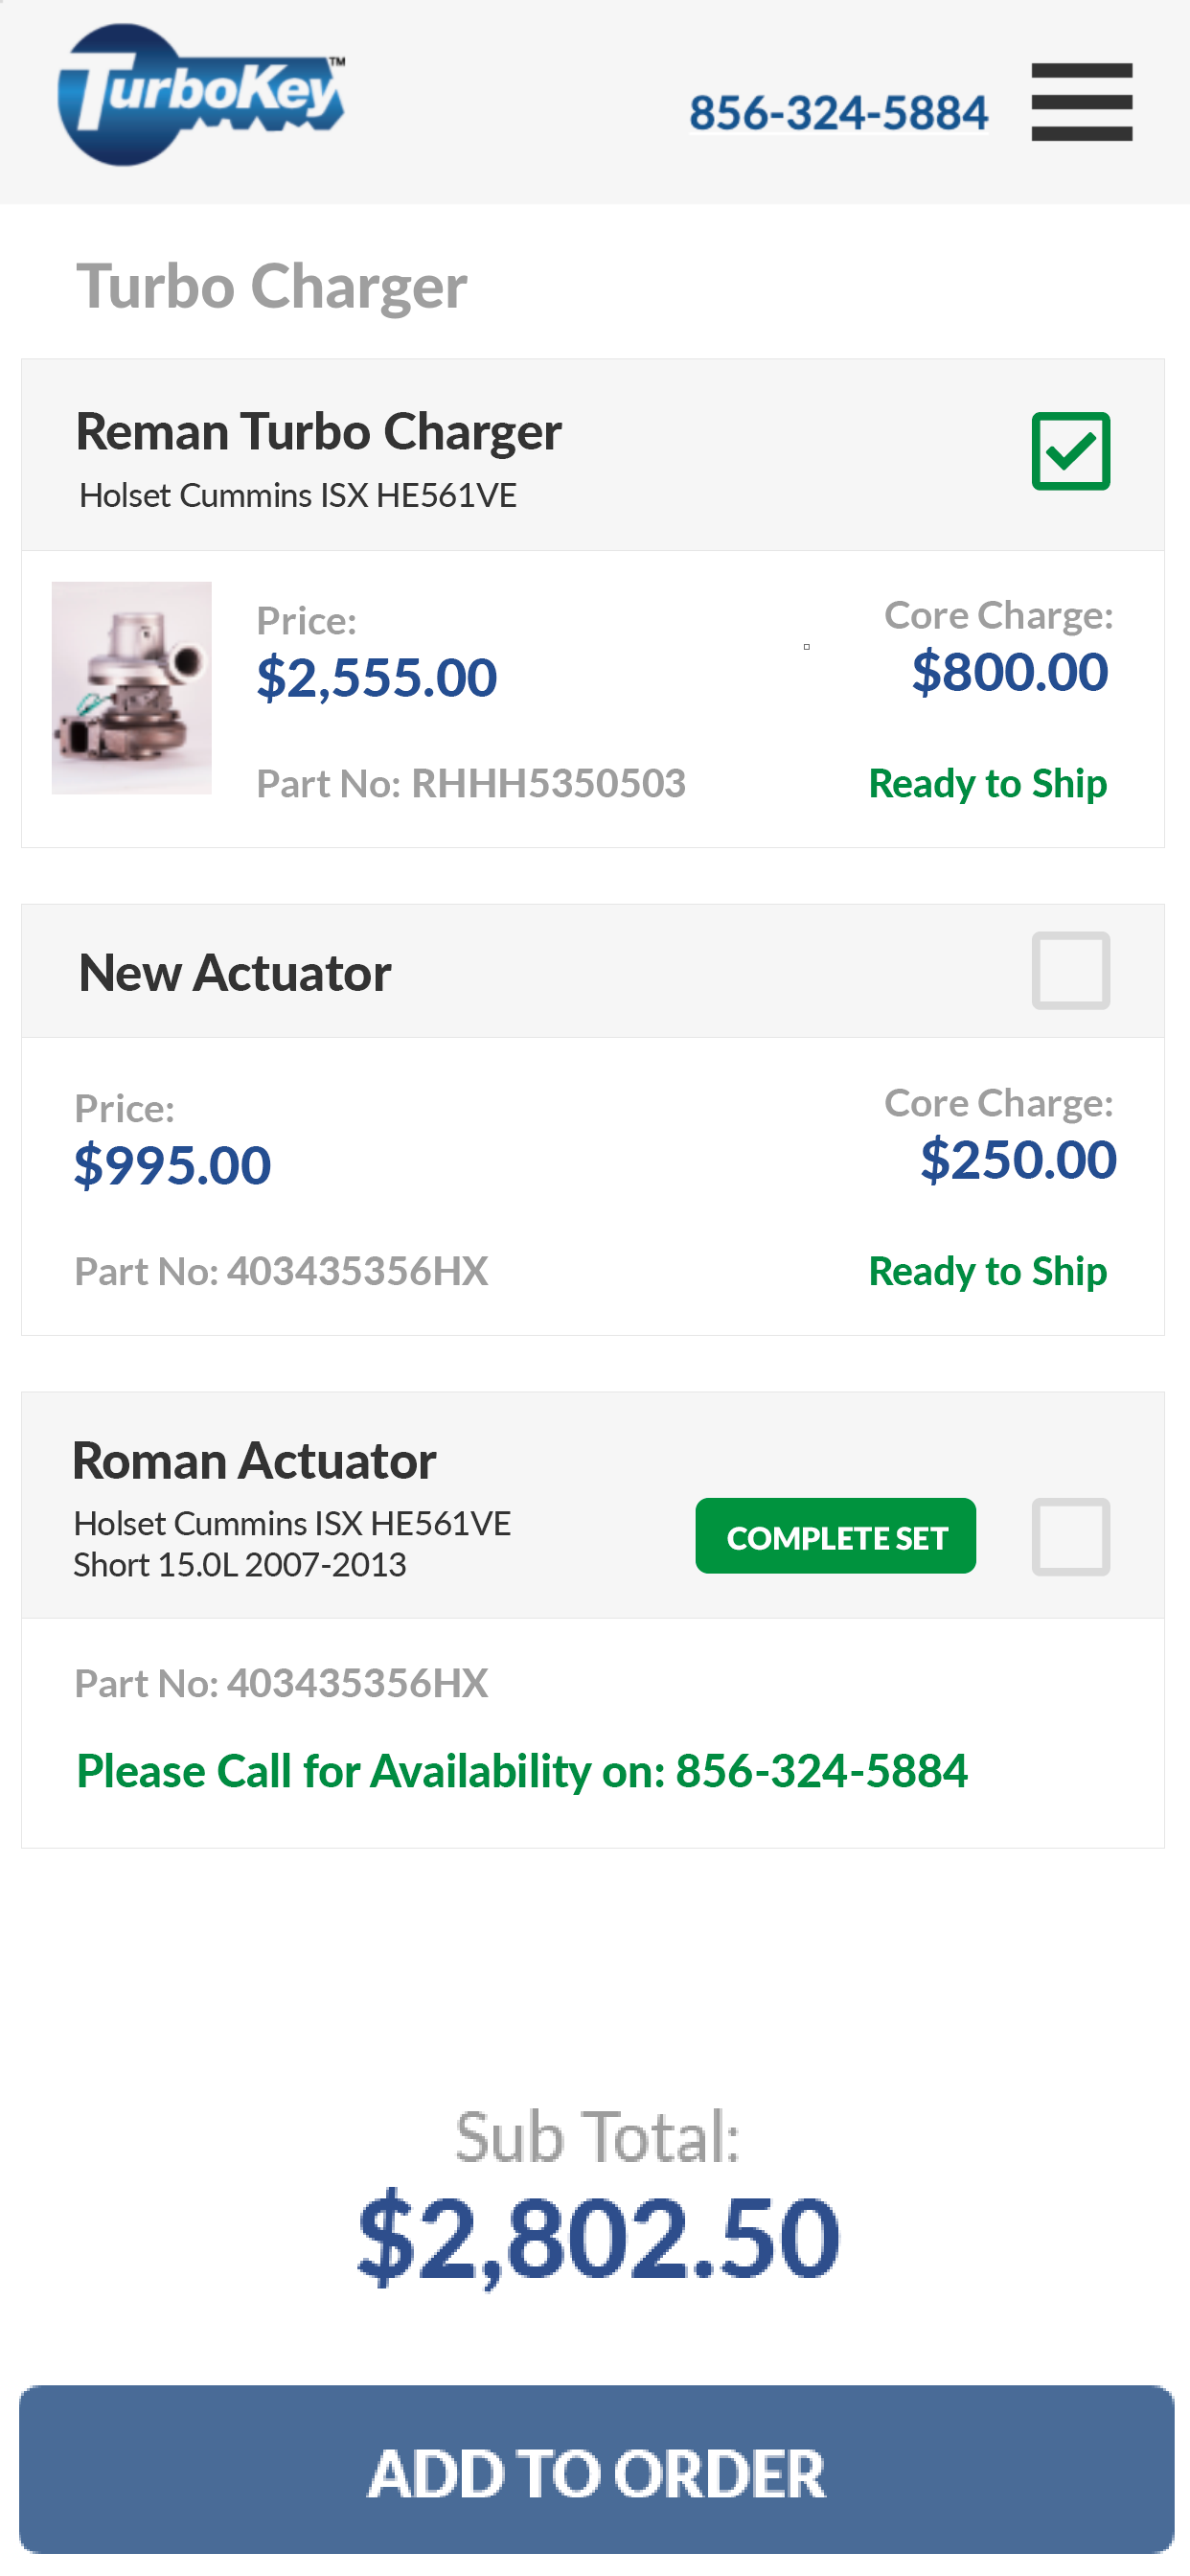Image resolution: width=1190 pixels, height=2576 pixels.
Task: Click the COMPLETE SET badge
Action: click(835, 1536)
